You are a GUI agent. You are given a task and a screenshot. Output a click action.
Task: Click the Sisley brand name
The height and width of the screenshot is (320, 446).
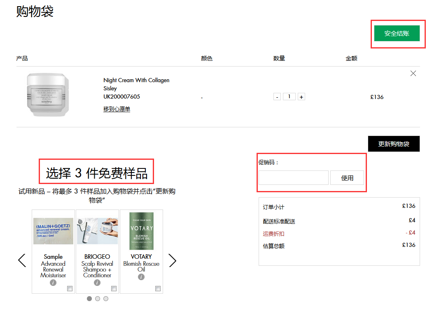pos(110,88)
